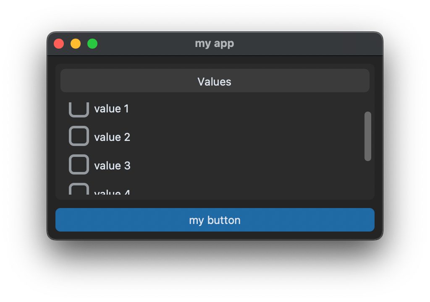This screenshot has height=302, width=430.
Task: Click empty list area right of value 3
Action: point(247,166)
